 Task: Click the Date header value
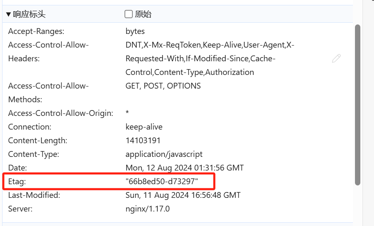185,168
